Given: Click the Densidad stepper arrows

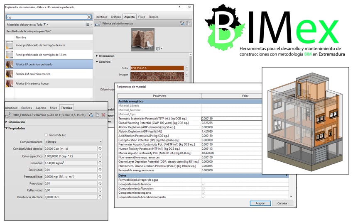Looking at the screenshot, I should (100, 163).
